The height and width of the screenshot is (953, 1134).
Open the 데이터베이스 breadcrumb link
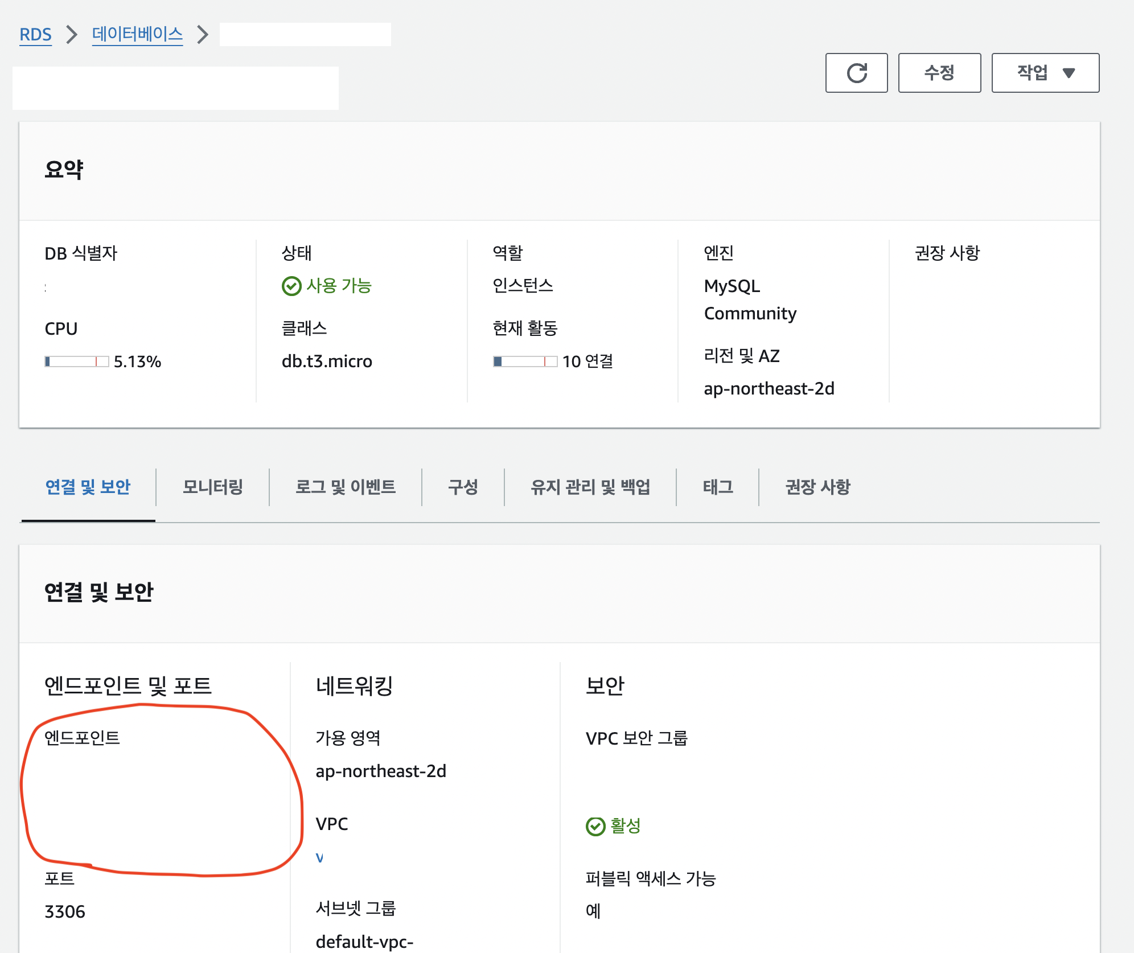137,35
